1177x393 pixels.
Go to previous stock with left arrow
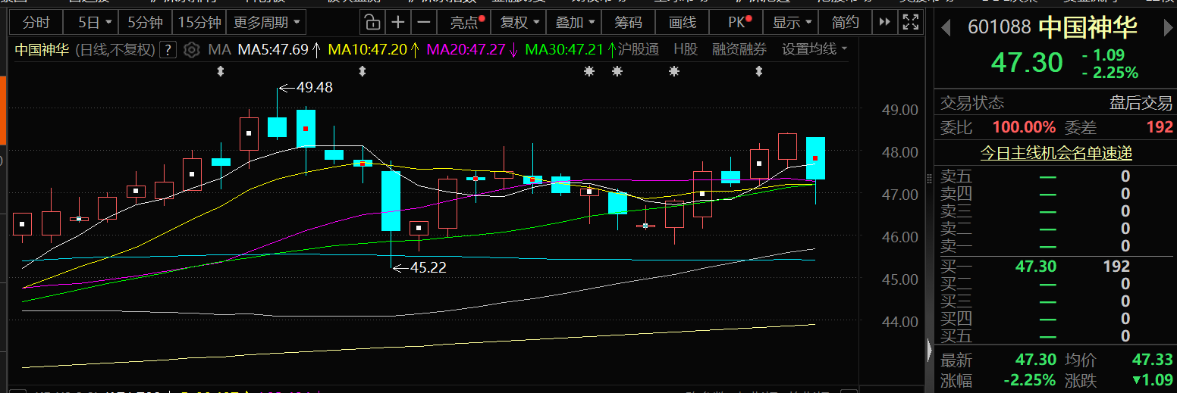(946, 28)
